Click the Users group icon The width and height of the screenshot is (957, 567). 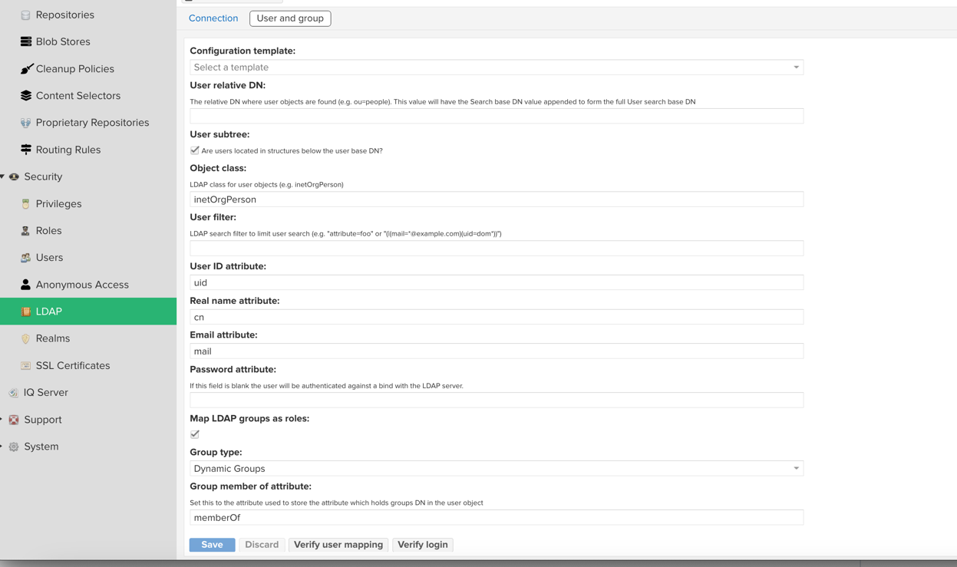(x=25, y=258)
